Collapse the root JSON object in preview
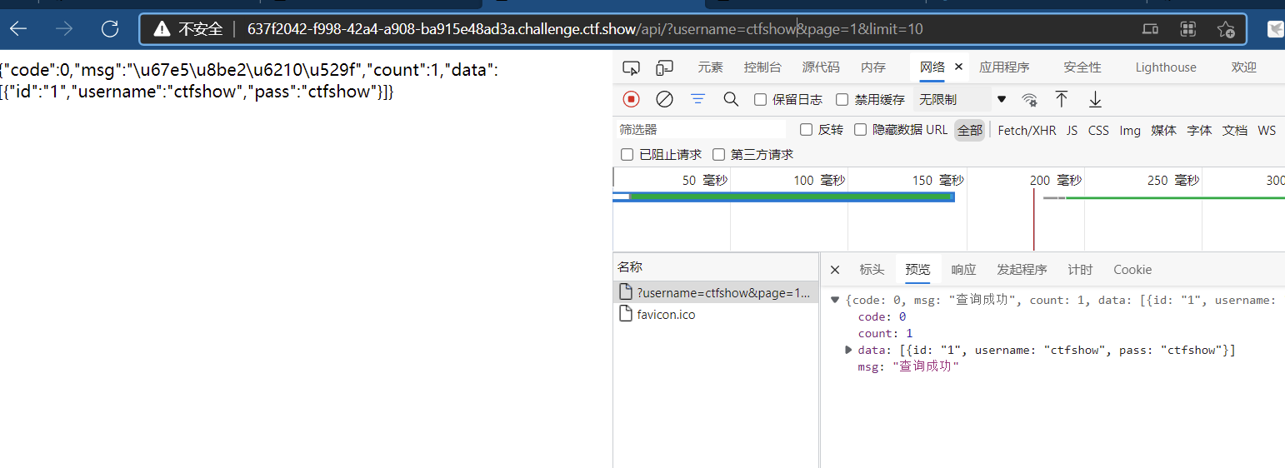Image resolution: width=1285 pixels, height=468 pixels. coord(835,300)
